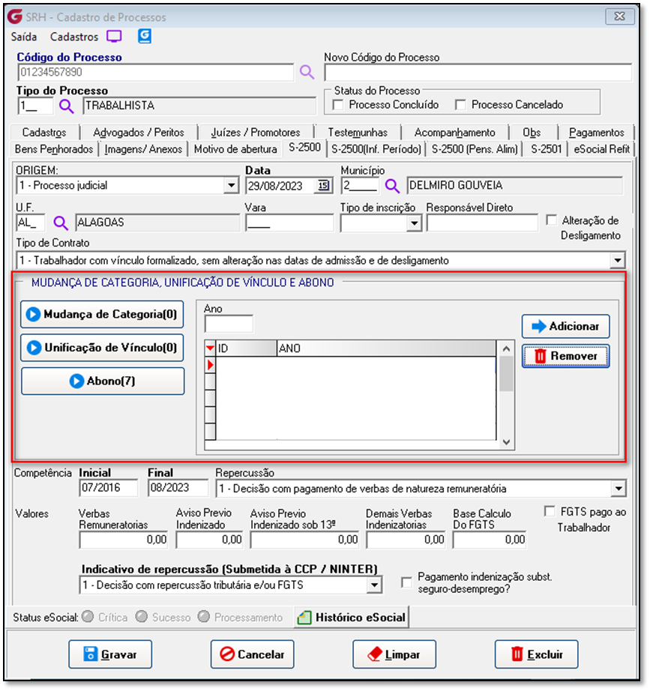Select first grid row with red arrow marker
Viewport: 650px width, 691px height.
211,365
